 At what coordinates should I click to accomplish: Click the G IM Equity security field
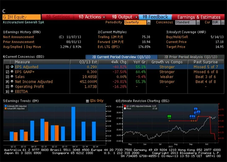pyautogui.click(x=21, y=17)
